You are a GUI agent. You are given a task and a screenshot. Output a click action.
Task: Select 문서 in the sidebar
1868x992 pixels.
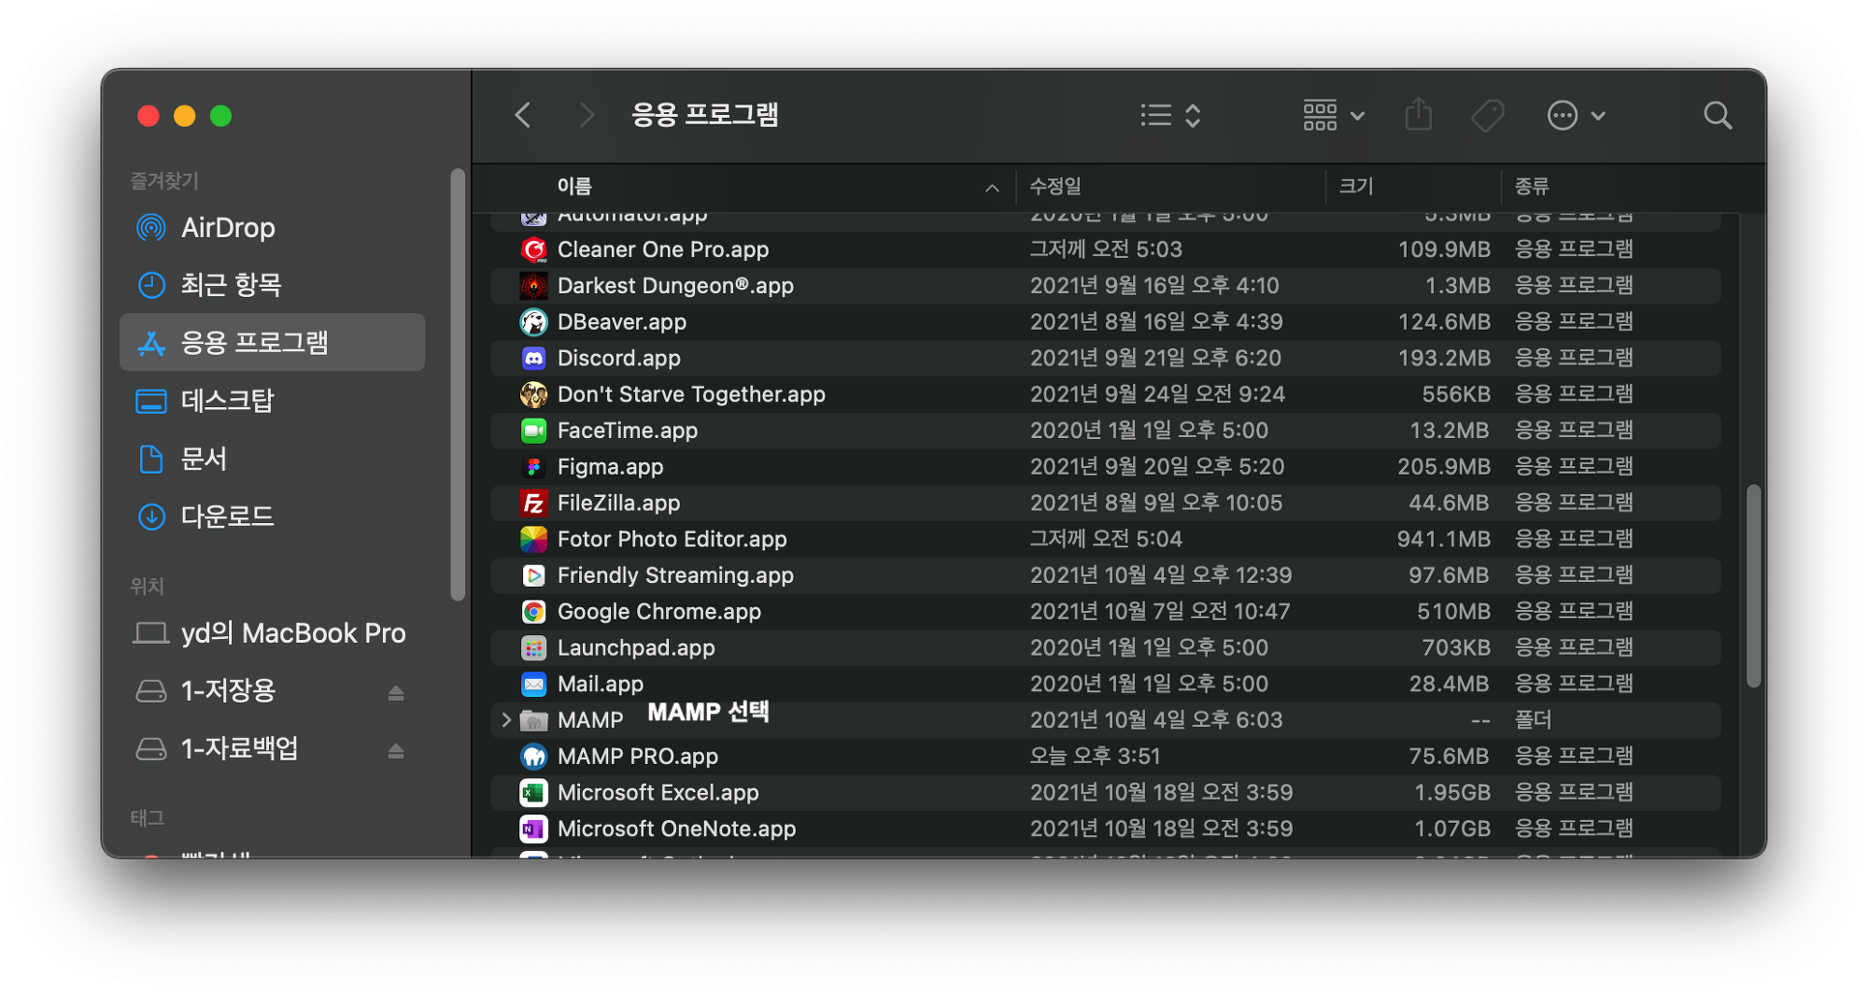pos(272,459)
